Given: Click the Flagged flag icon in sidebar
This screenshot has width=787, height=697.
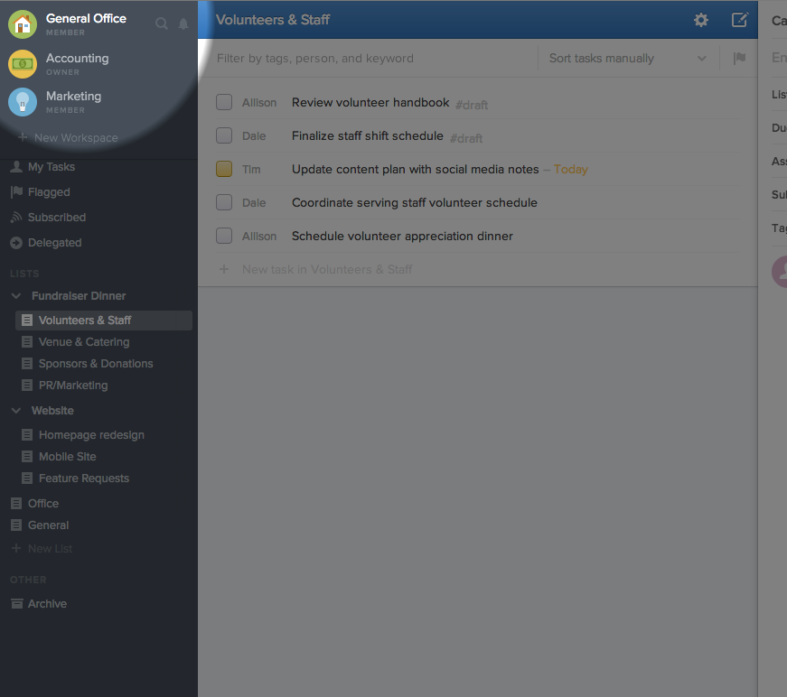Looking at the screenshot, I should pos(16,191).
